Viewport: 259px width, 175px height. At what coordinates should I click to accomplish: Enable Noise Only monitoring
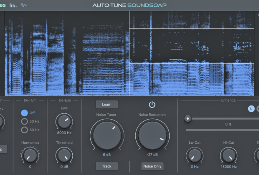point(152,166)
